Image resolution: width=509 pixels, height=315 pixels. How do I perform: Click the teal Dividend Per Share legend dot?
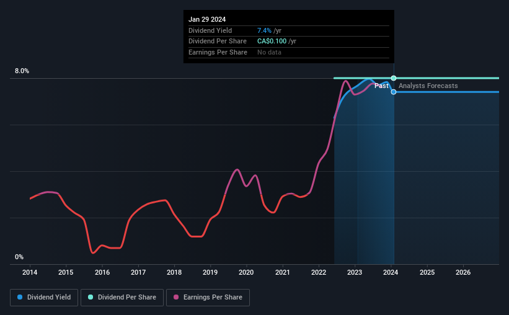pyautogui.click(x=91, y=297)
